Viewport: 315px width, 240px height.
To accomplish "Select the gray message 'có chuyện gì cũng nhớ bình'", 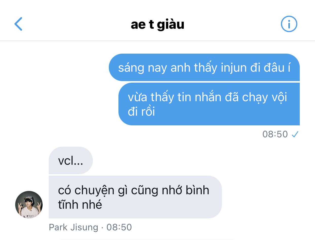I will click(135, 197).
